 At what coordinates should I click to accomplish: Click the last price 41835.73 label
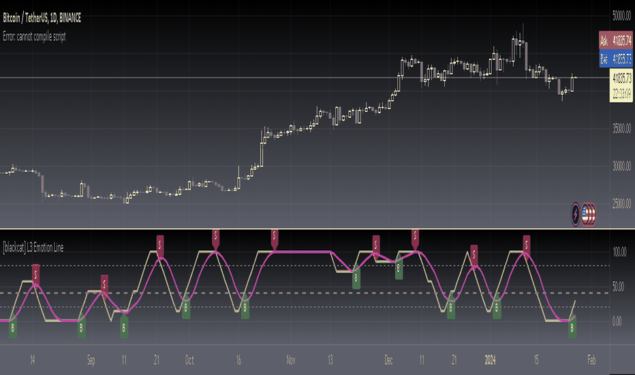[621, 78]
